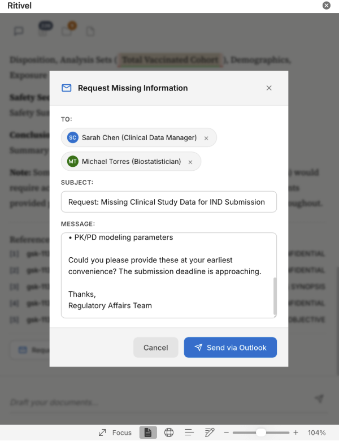The image size is (339, 441).
Task: Click the PK/PD modeling parameters bullet
Action: [121, 237]
